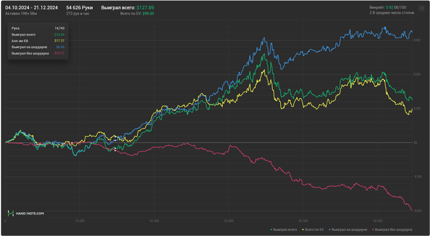This screenshot has height=236, width=430.
Task: Click tooltip 'Выиграл на шоудауне' value $6.43
Action: pyautogui.click(x=60, y=47)
